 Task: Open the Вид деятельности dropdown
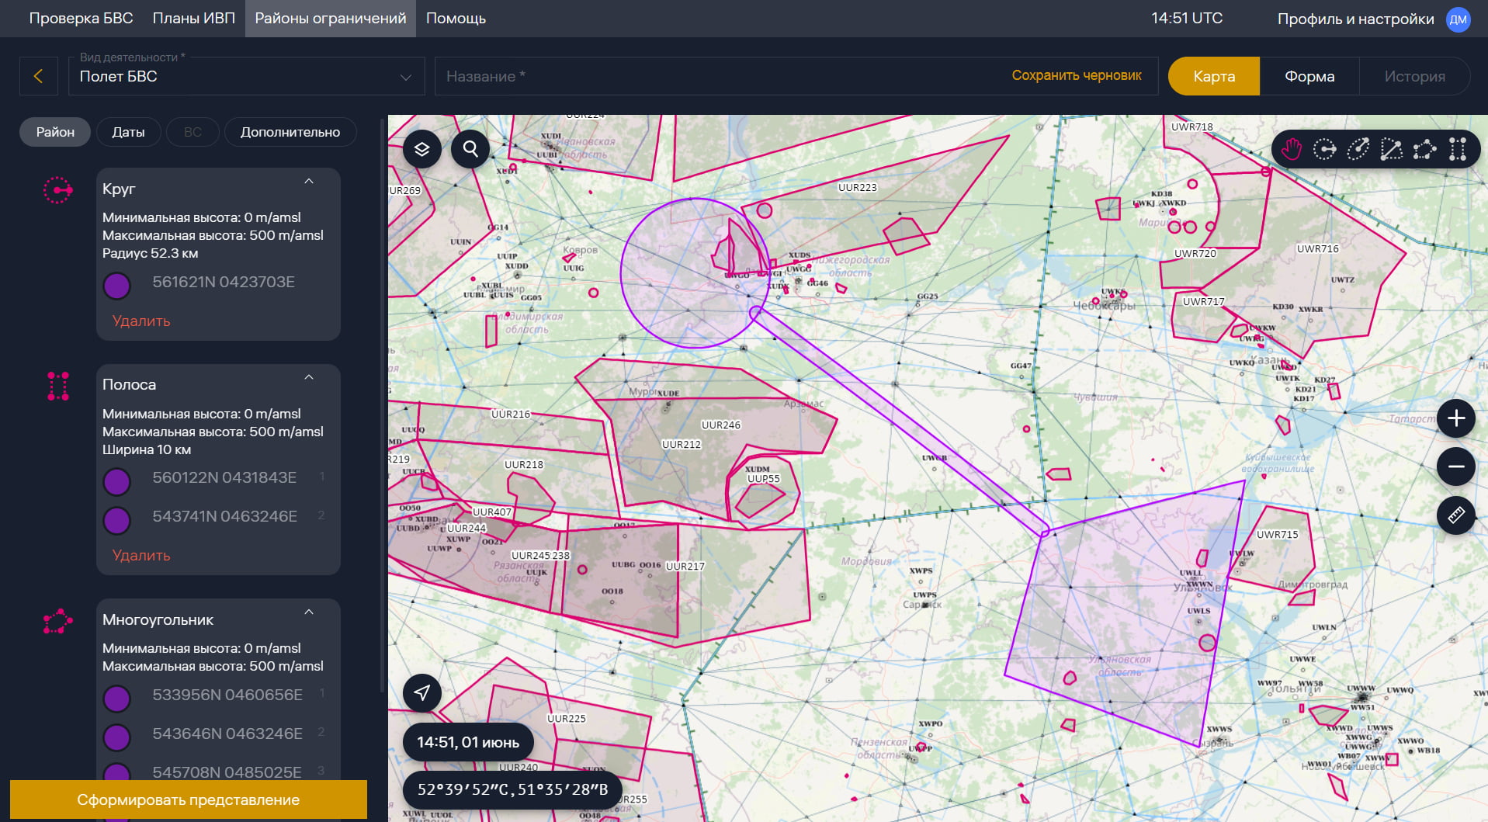pyautogui.click(x=246, y=76)
